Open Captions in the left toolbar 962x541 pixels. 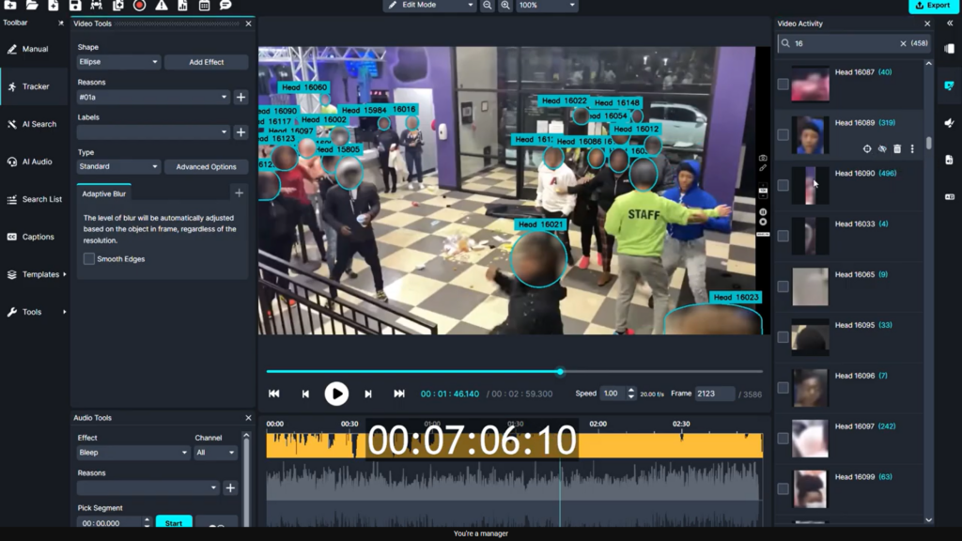tap(35, 237)
